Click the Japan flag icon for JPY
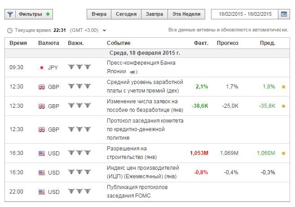This screenshot has height=207, width=295. pyautogui.click(x=42, y=67)
